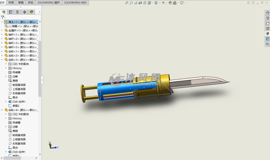Open the Edit Appearance tool
This screenshot has width=270, height=160.
point(170,3)
